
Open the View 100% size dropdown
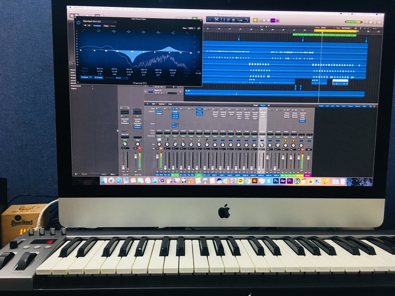point(191,28)
